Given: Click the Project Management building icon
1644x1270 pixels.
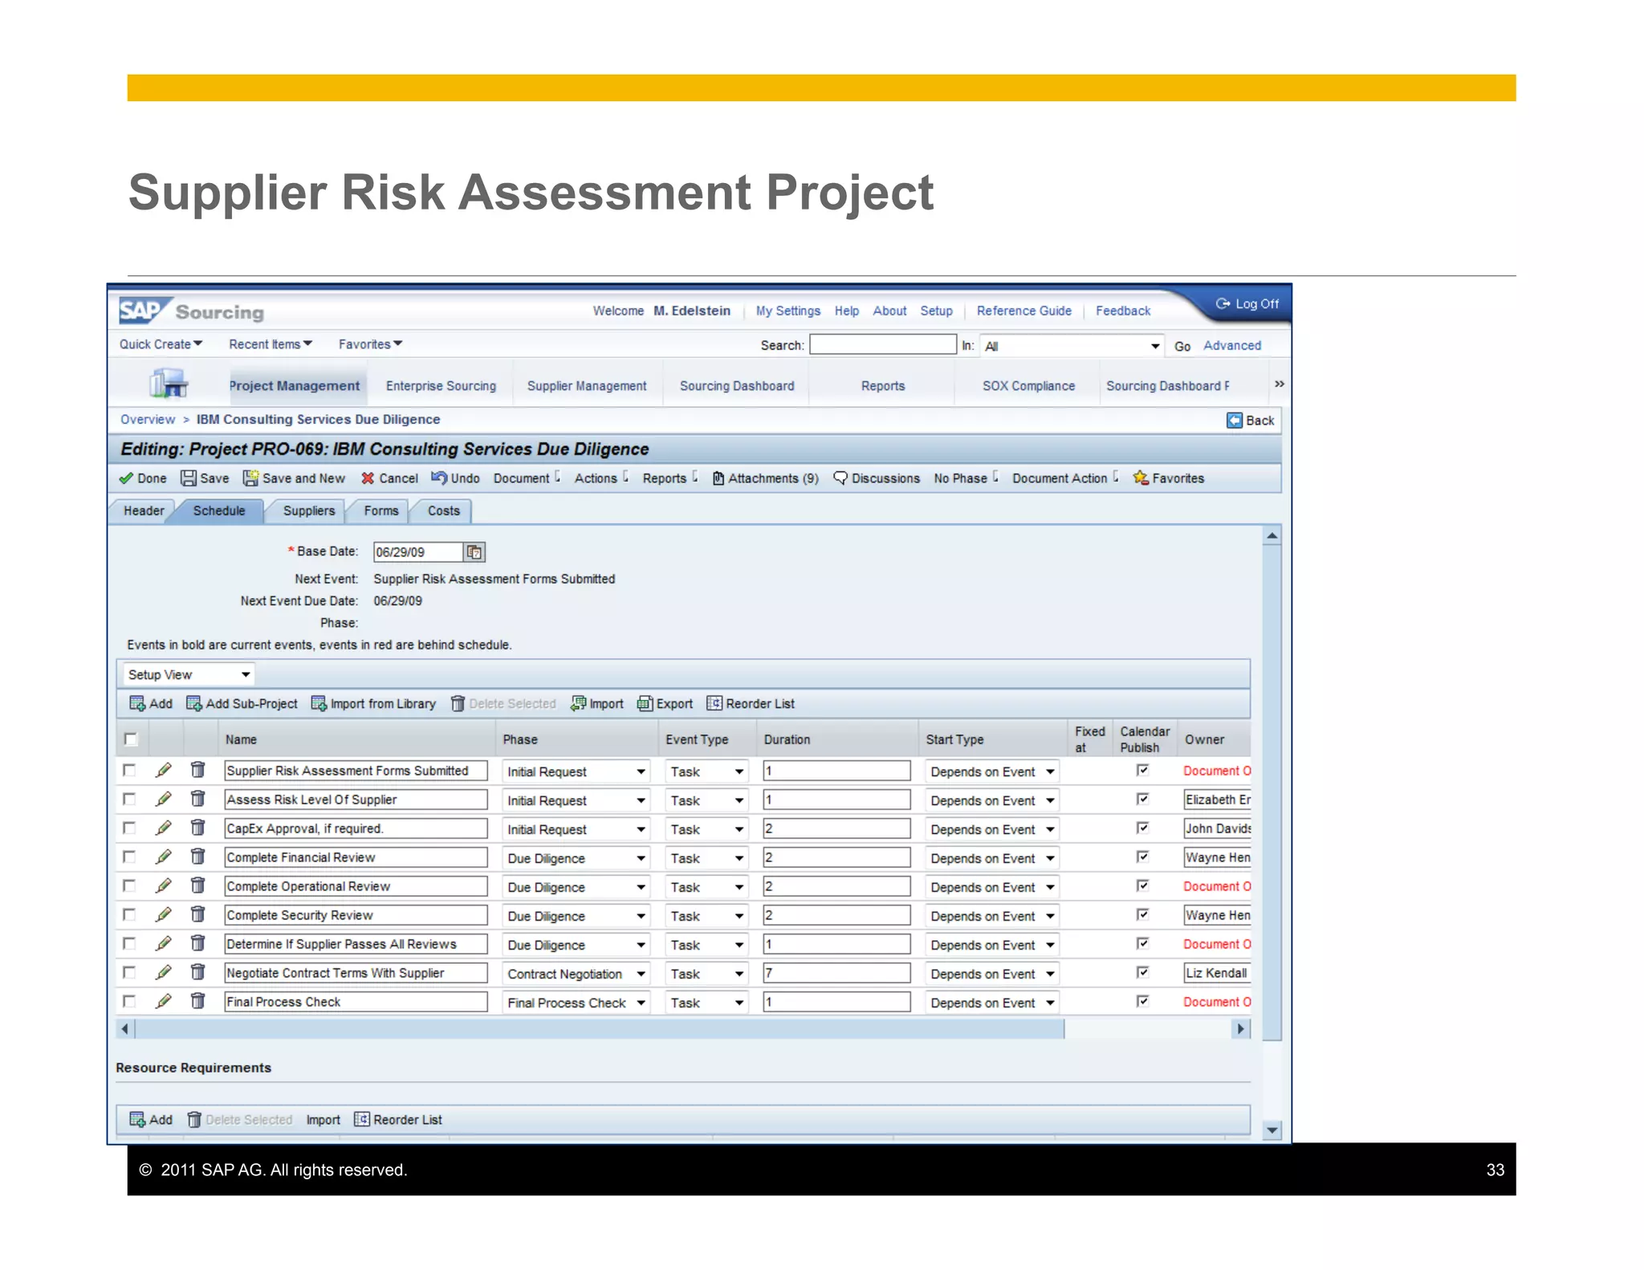Looking at the screenshot, I should (x=169, y=384).
